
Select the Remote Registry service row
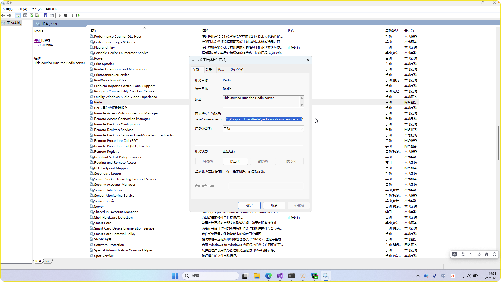pyautogui.click(x=106, y=152)
